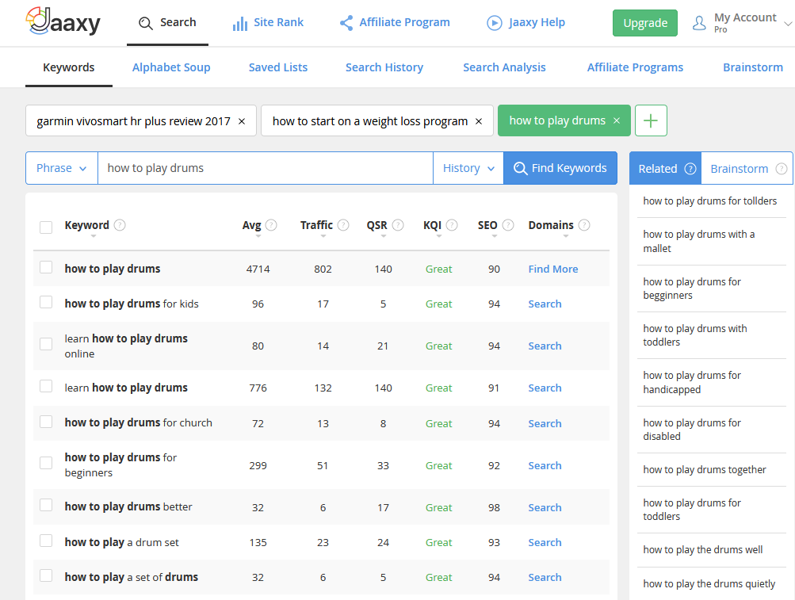
Task: Check 'how to play drums for kids' row
Action: [x=46, y=302]
